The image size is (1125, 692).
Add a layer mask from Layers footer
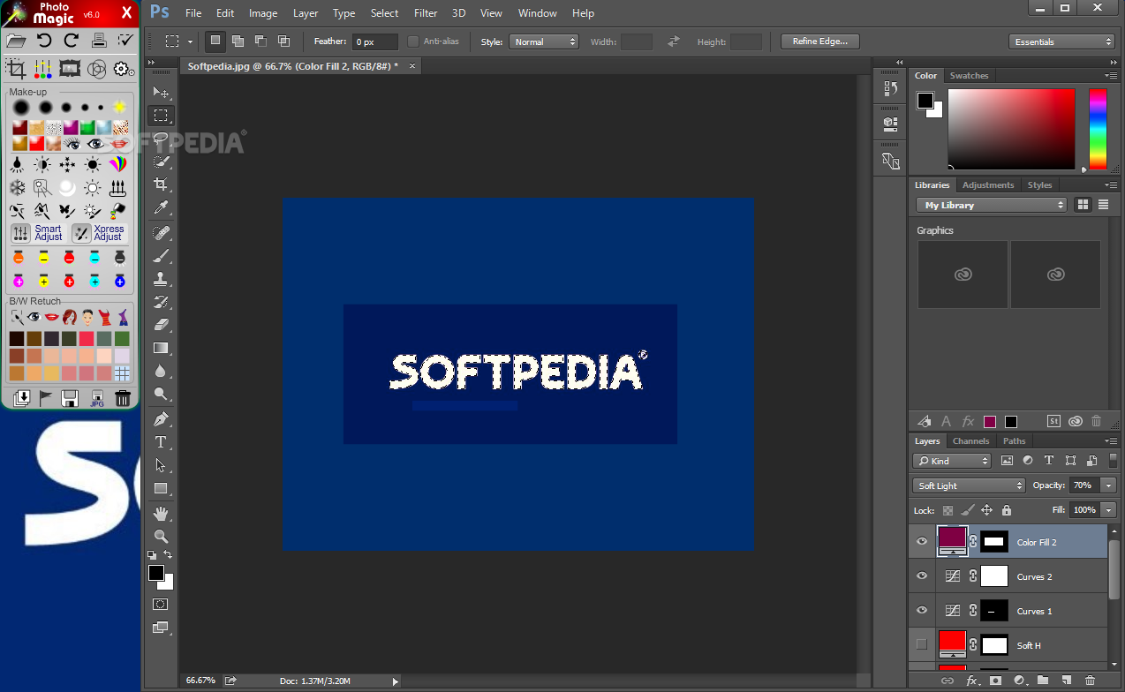point(995,681)
